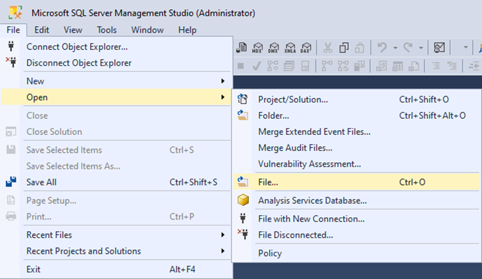Expand the Undo history dropdown arrow

(395, 48)
